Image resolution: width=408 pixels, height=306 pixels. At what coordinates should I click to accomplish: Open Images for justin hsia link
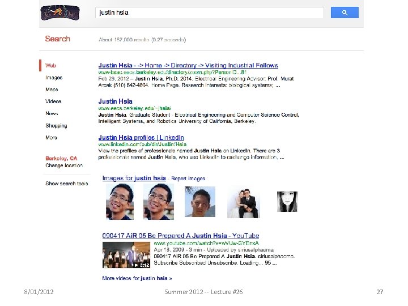(x=134, y=178)
